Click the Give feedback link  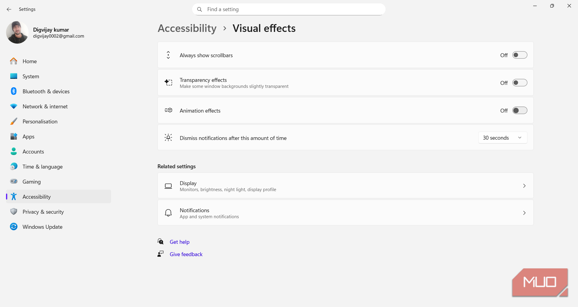(186, 254)
